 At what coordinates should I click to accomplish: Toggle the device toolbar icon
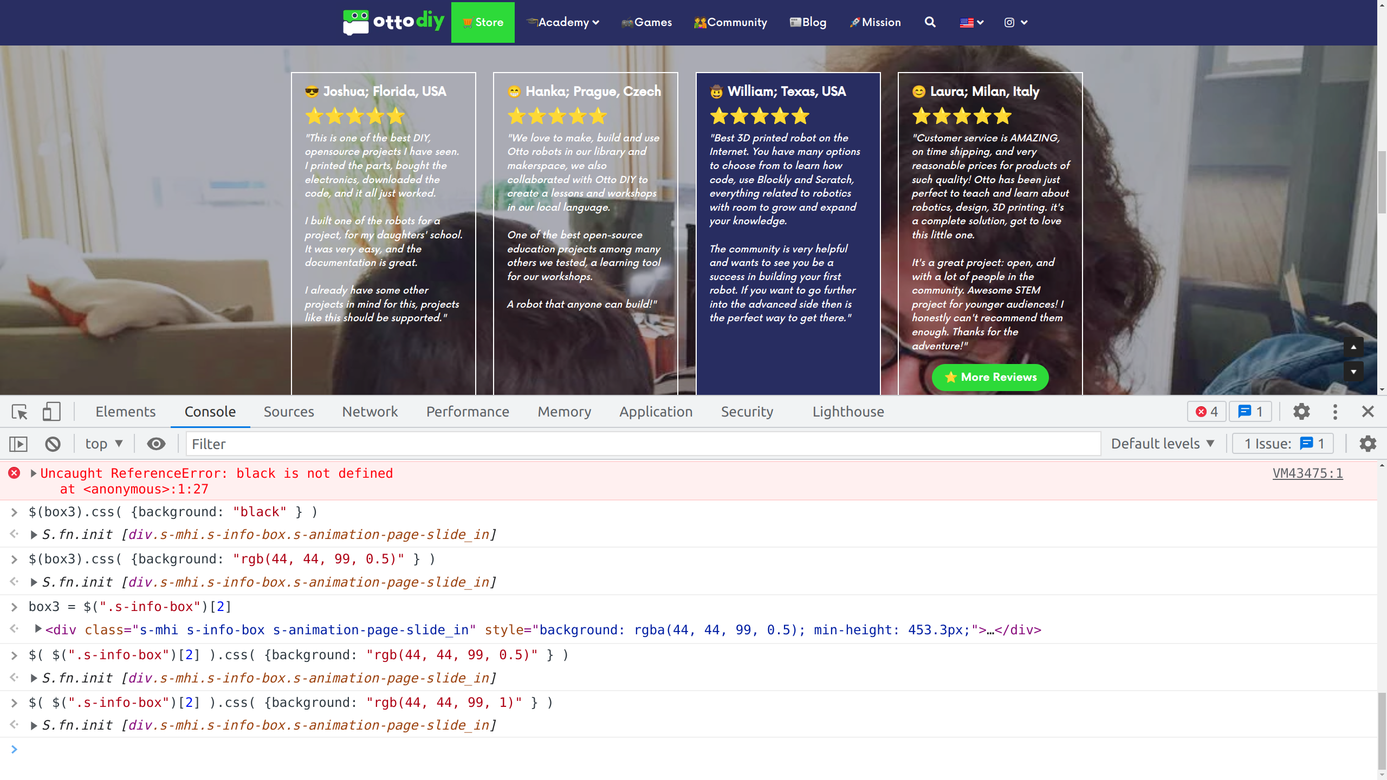coord(51,412)
